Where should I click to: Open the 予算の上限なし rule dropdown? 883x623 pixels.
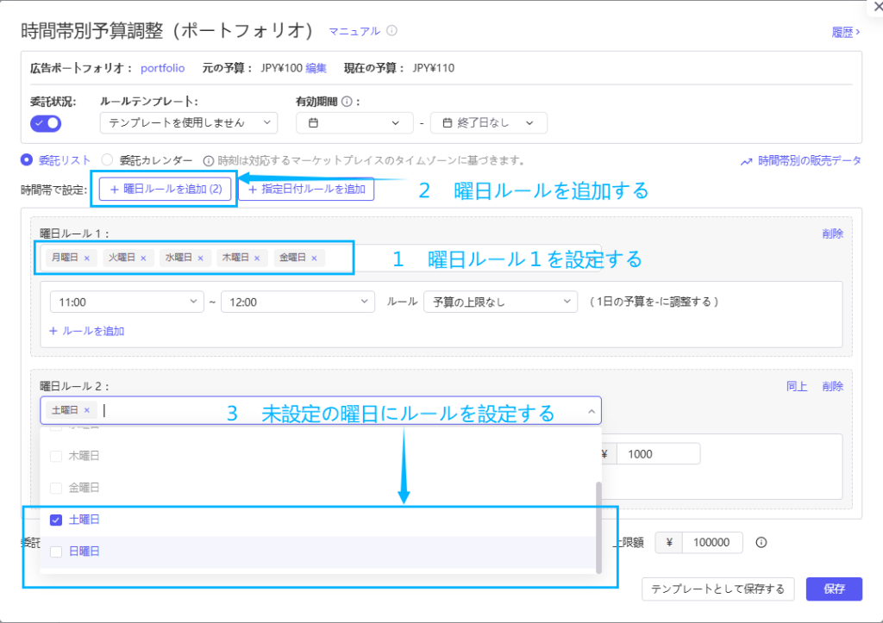point(501,302)
